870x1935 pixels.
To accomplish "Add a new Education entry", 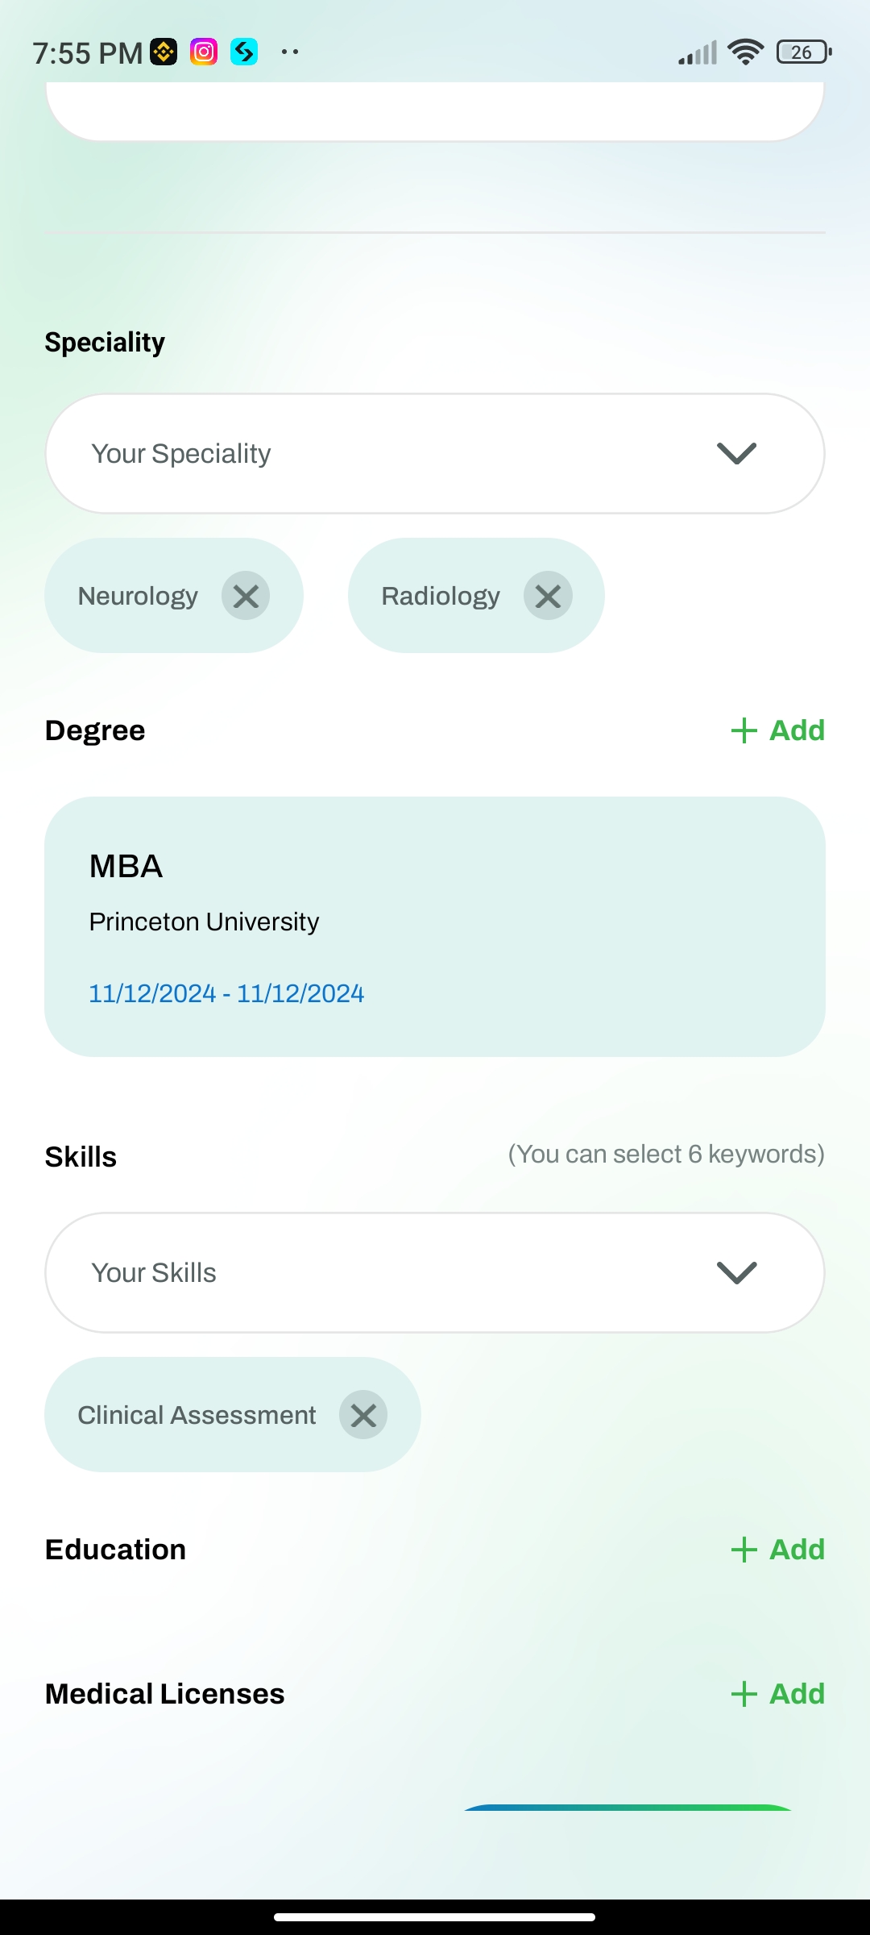I will point(778,1550).
